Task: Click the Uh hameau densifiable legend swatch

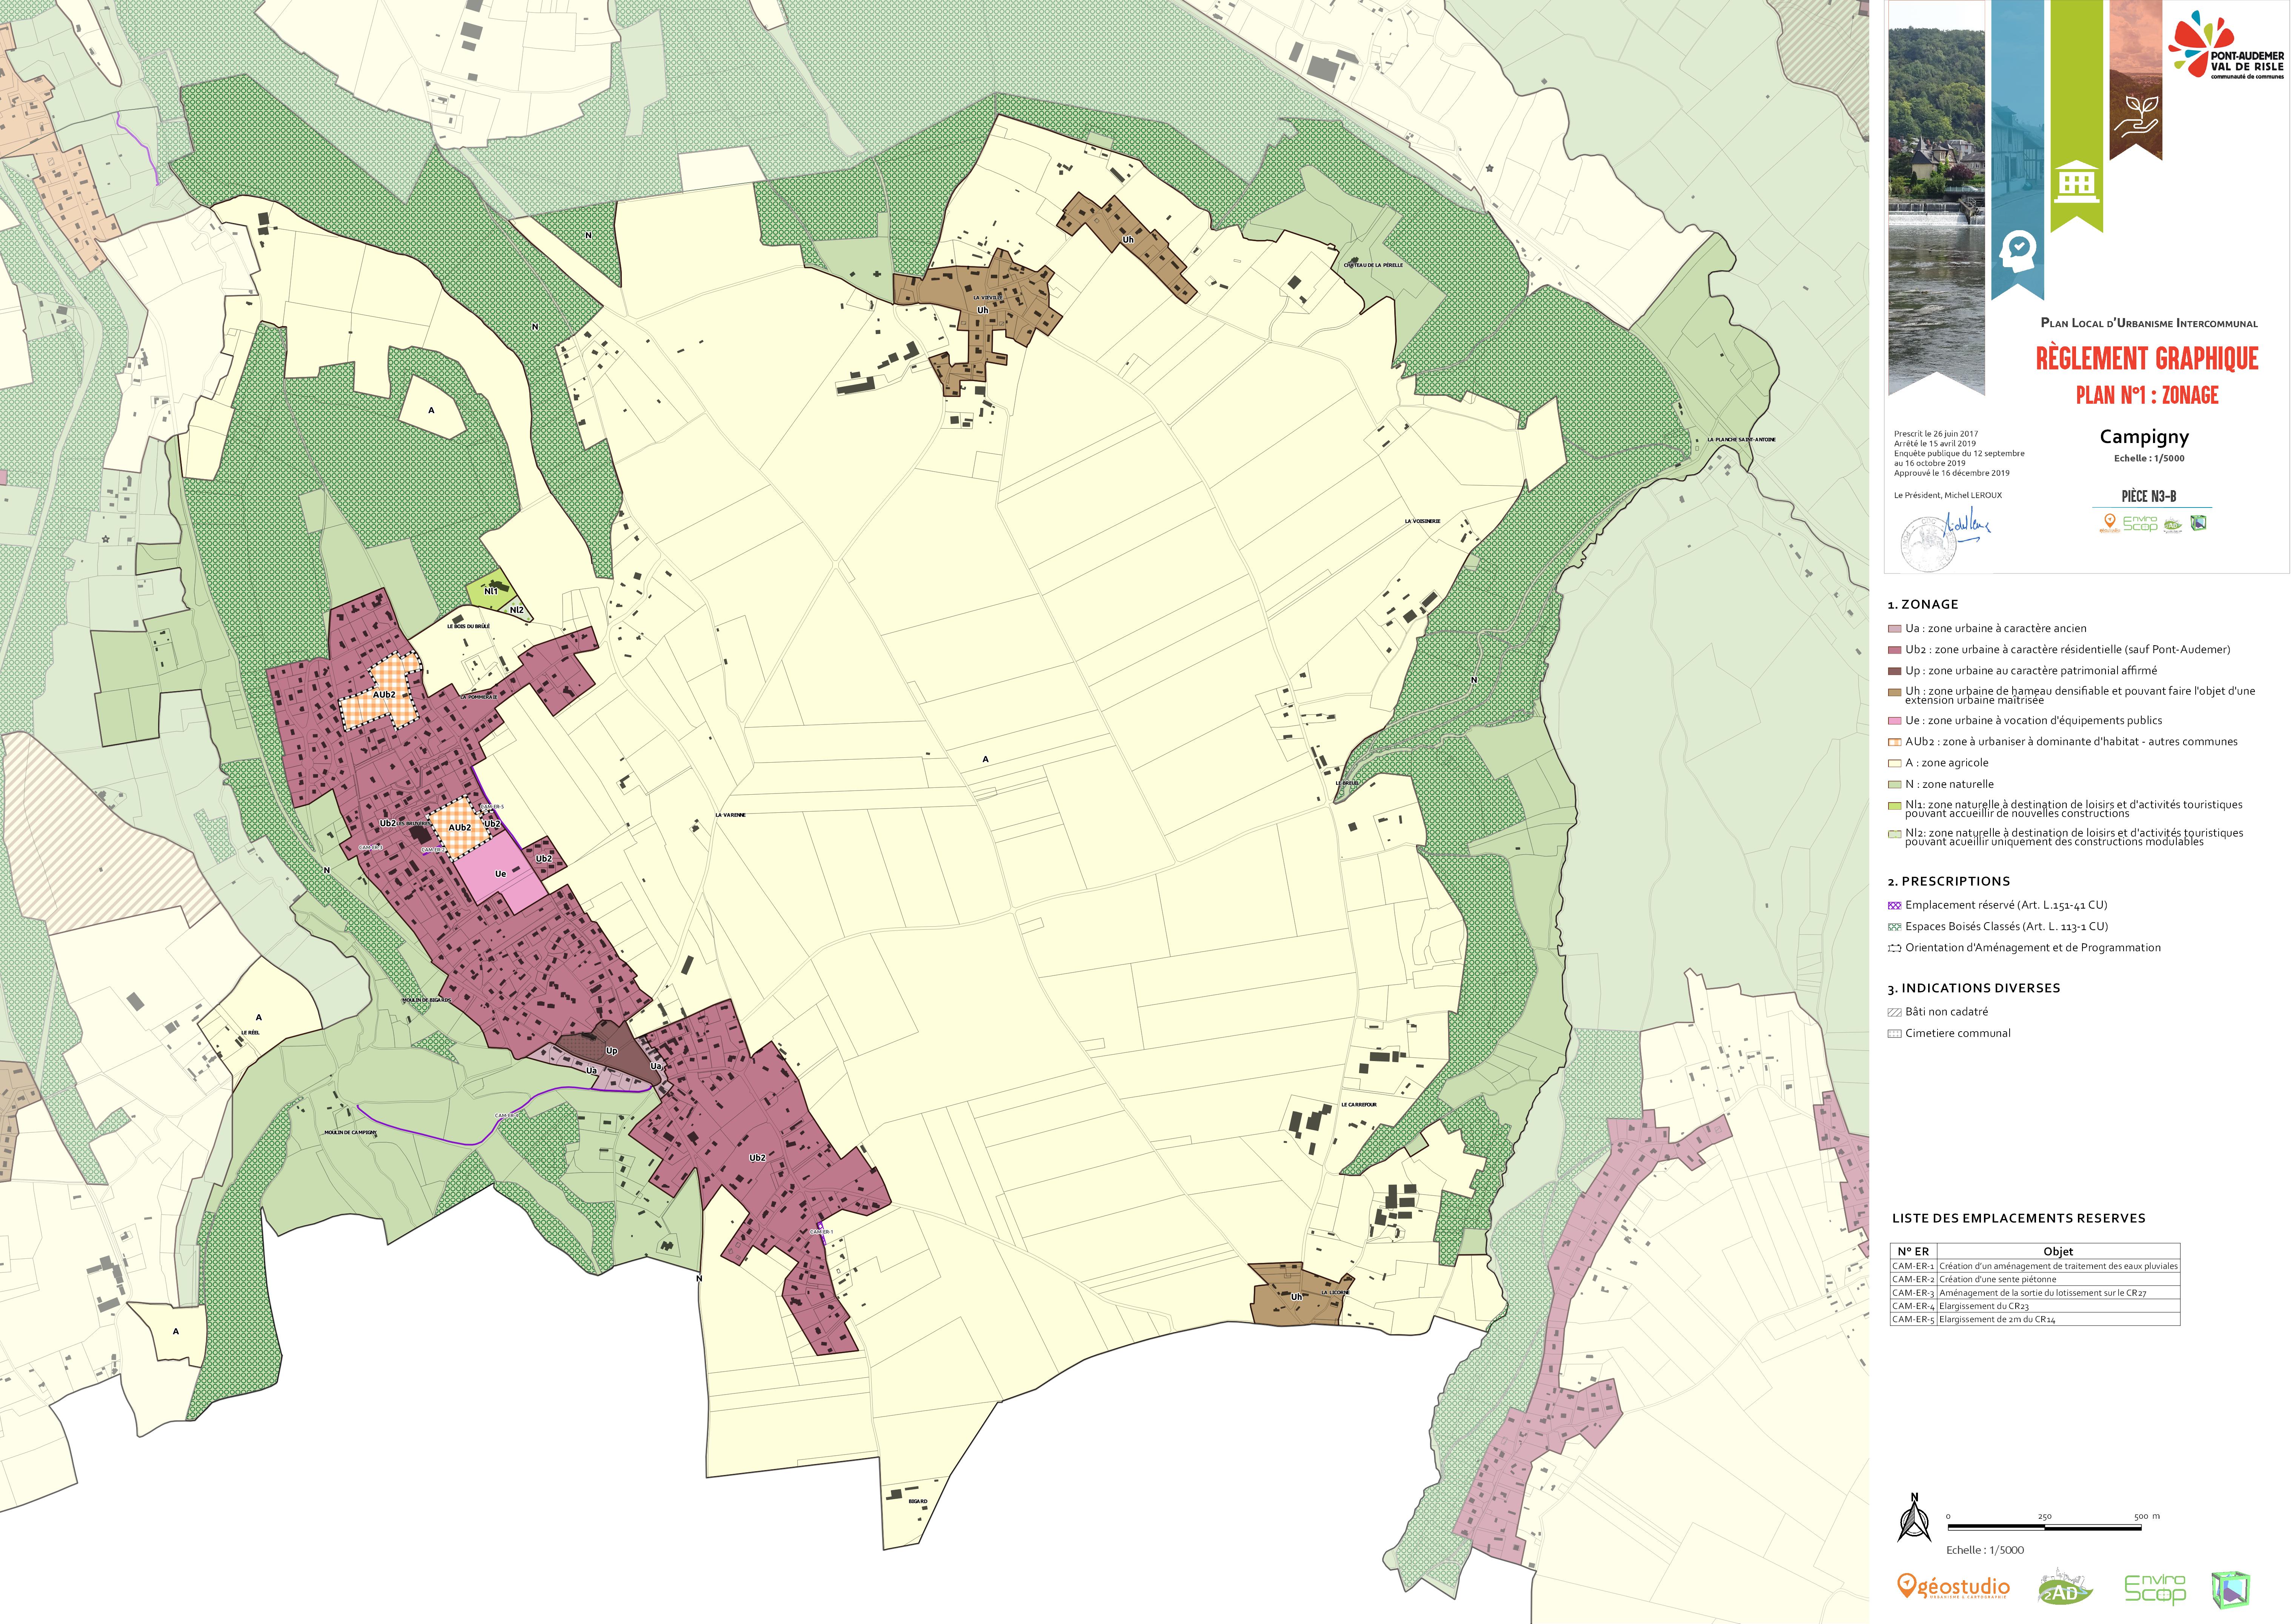Action: coord(1894,692)
